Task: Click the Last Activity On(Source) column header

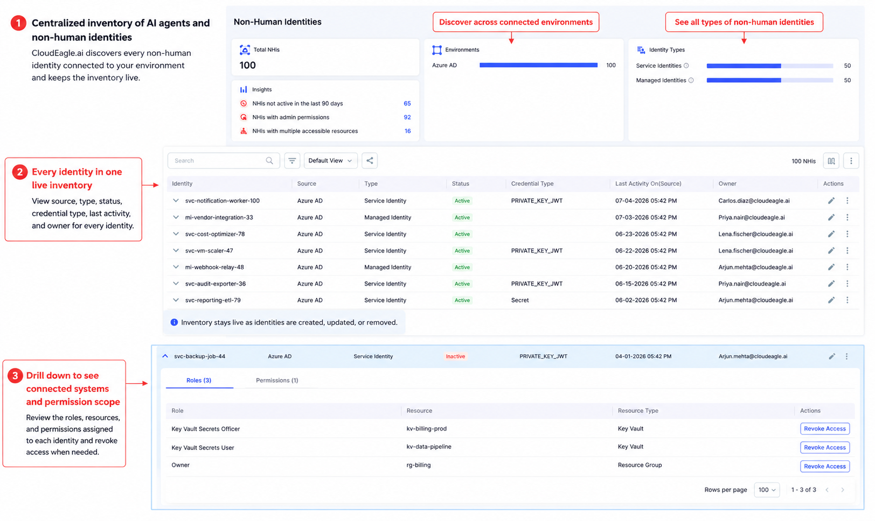Action: pos(648,184)
